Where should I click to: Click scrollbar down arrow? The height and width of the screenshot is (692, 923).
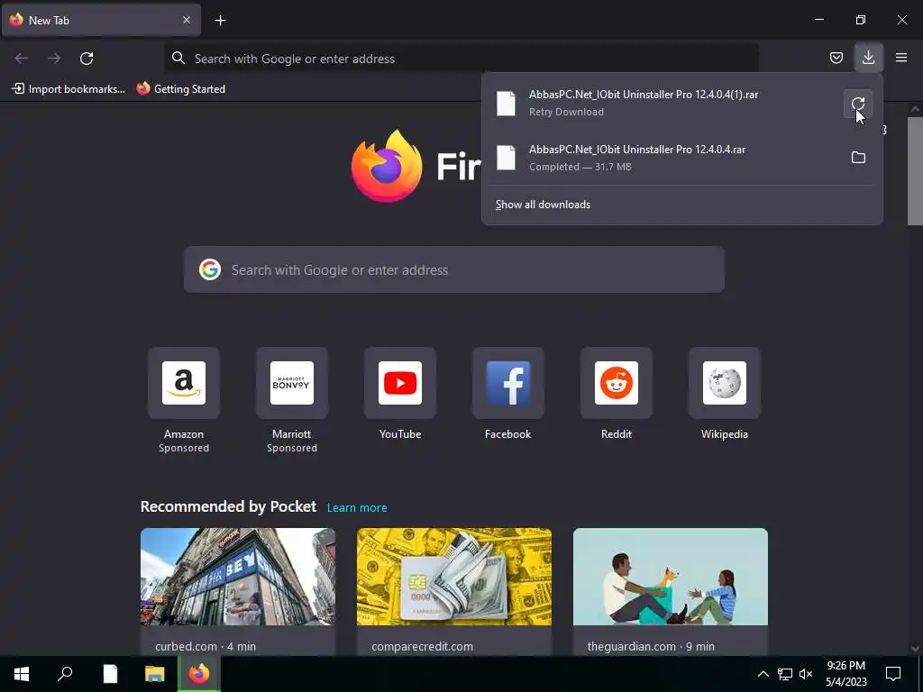(x=915, y=649)
